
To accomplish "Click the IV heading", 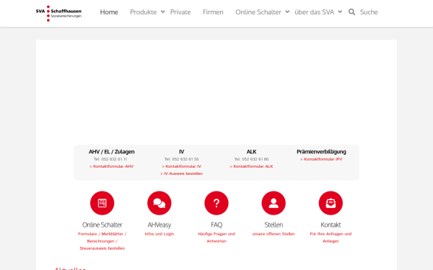I will pyautogui.click(x=182, y=152).
